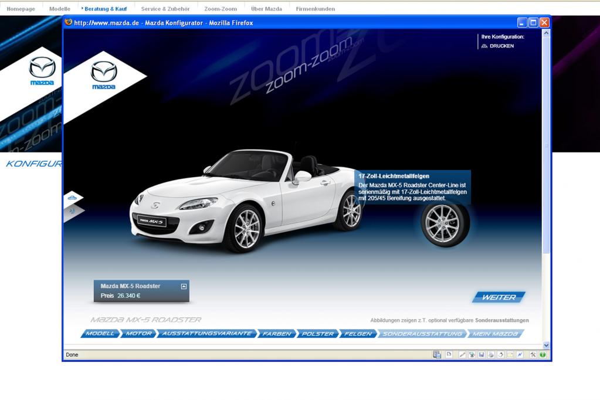
Task: Click the DRUCKEN print link
Action: (501, 46)
